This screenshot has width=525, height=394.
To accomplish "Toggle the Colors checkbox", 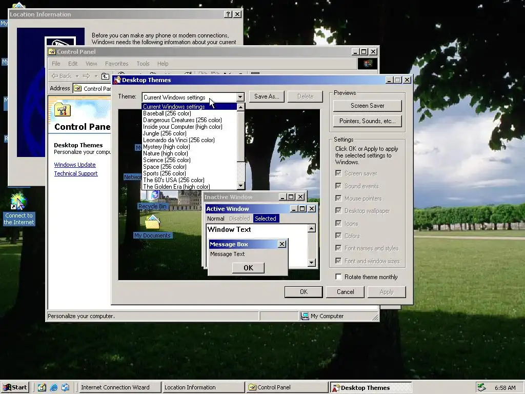I will pos(338,236).
